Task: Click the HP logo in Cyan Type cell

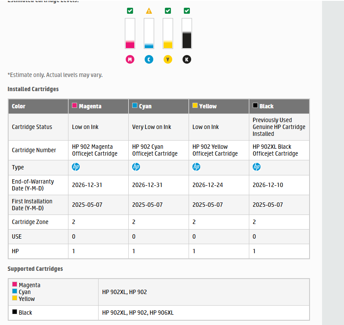Action: click(136, 167)
